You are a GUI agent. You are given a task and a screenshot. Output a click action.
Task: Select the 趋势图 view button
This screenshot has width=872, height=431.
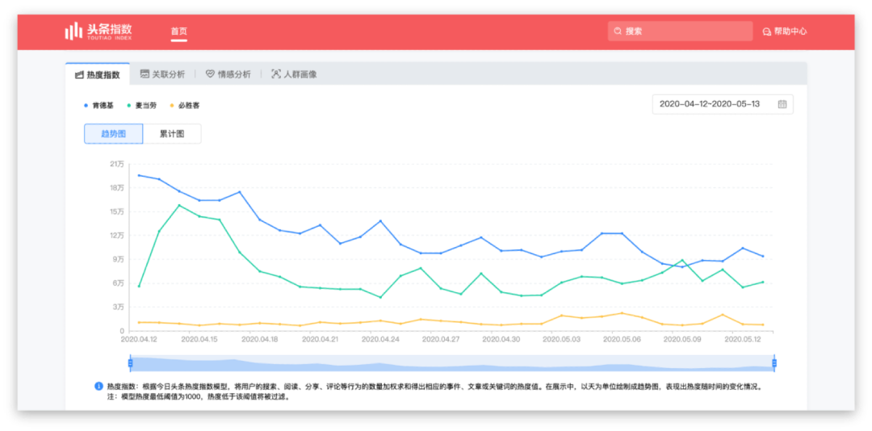(114, 134)
